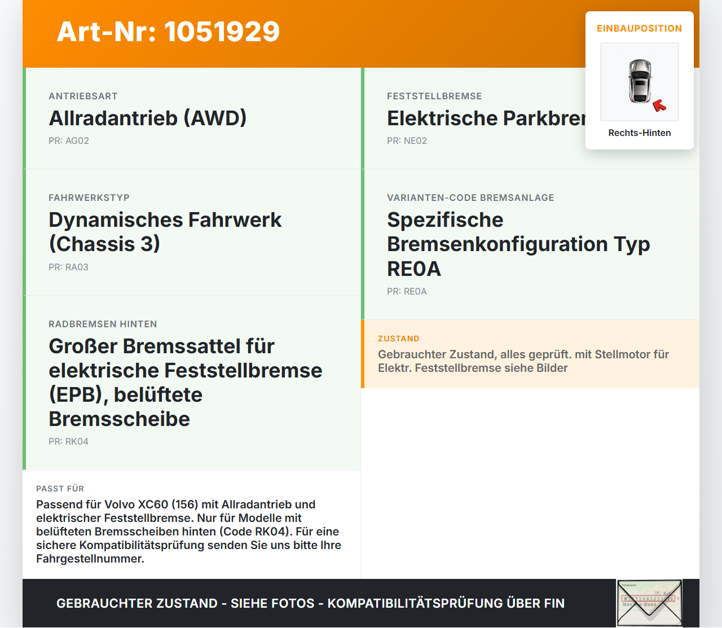Click the Passt für compatibility text
The height and width of the screenshot is (628, 722).
point(189,532)
